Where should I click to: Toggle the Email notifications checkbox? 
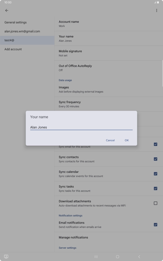click(155, 225)
